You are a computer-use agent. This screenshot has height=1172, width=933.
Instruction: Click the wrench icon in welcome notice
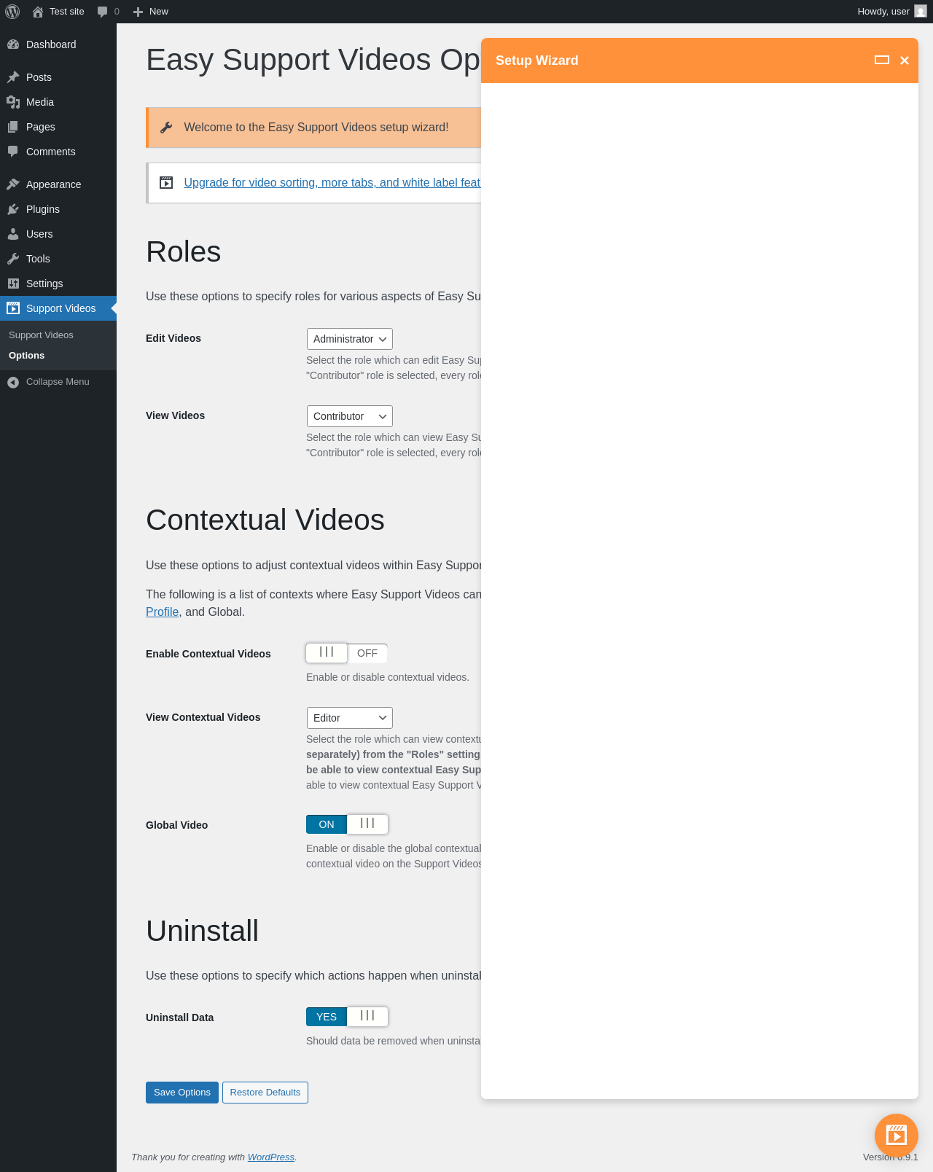point(166,128)
